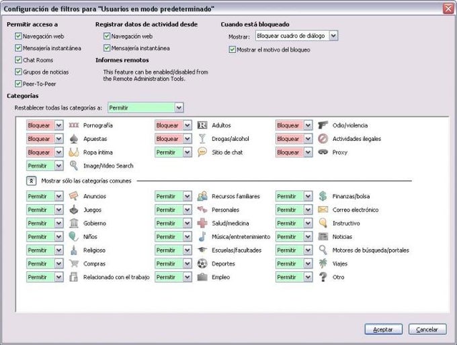Viewport: 457px width, 345px height.
Task: Click the Salud/medicina red cross icon
Action: 202,224
